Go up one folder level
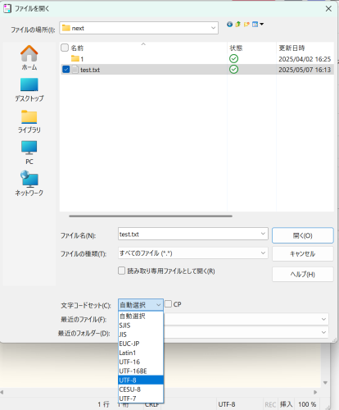The height and width of the screenshot is (410, 339). click(238, 25)
